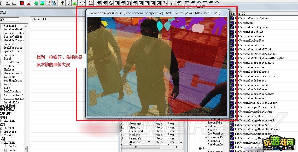
Task: Collapse the Traps tree node
Action: pyautogui.click(x=200, y=148)
